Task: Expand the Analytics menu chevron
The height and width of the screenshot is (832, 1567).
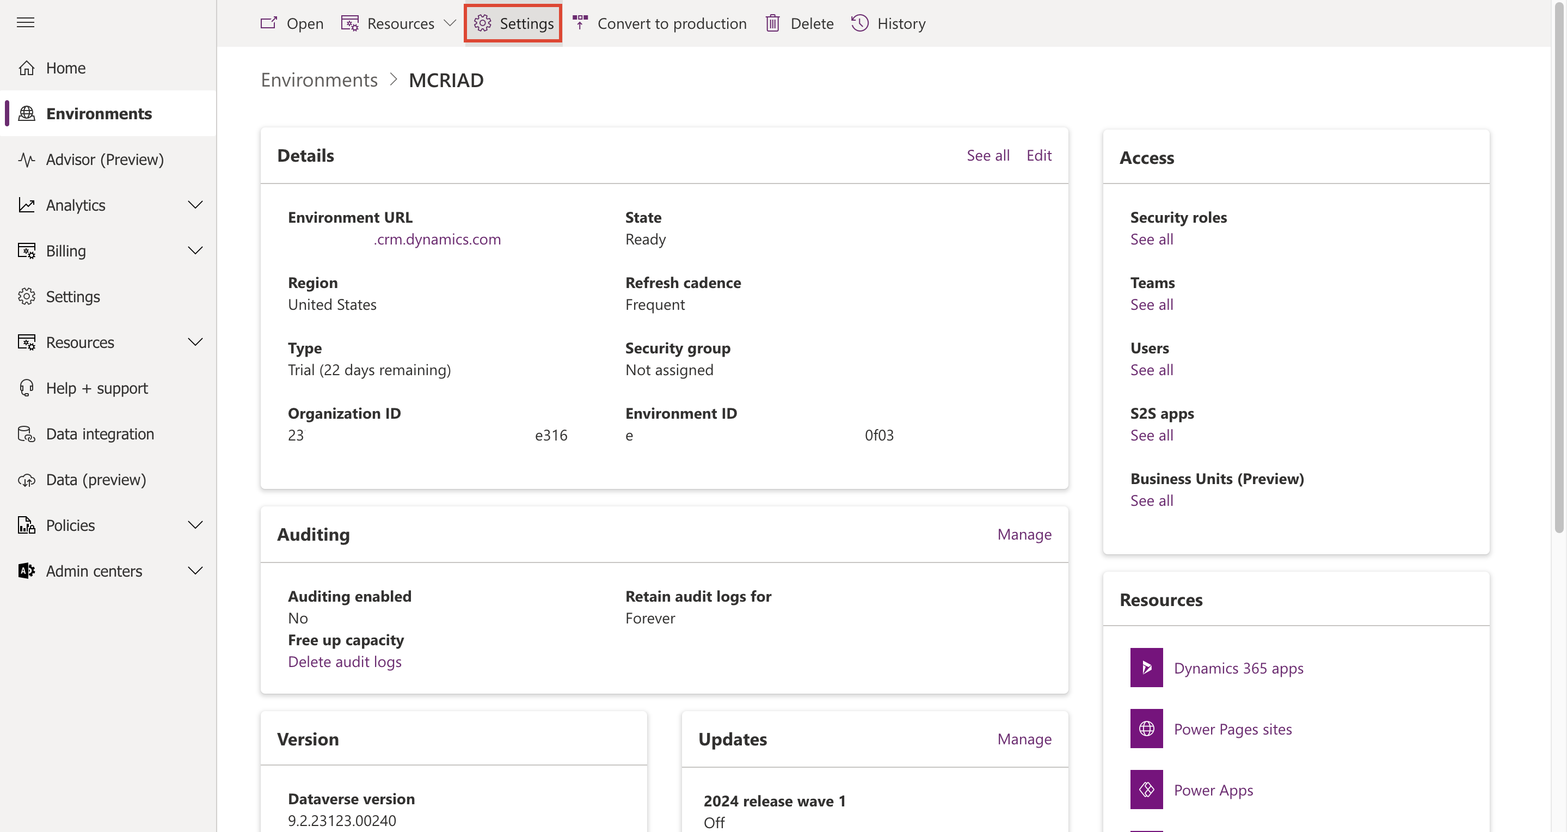Action: pos(195,205)
